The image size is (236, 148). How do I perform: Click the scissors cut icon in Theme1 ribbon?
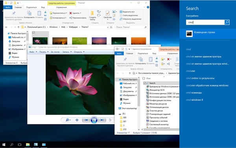tap(45, 12)
